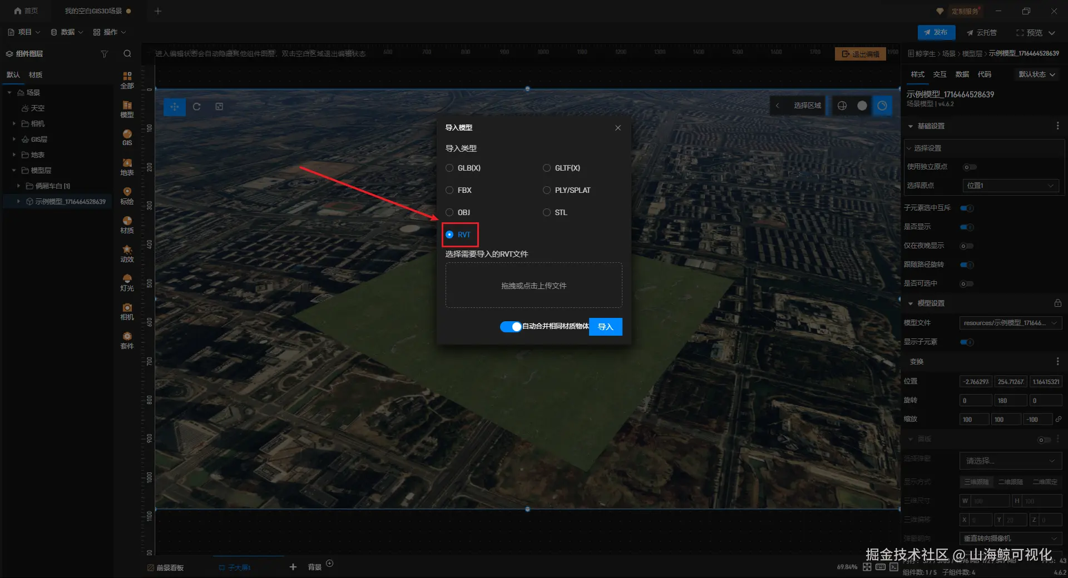Select the move/translate tool in canvas toolbar
This screenshot has width=1068, height=578.
(175, 107)
